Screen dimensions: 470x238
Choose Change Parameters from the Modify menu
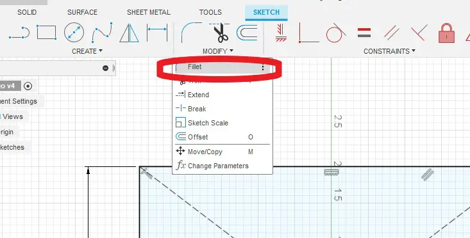[x=222, y=166]
